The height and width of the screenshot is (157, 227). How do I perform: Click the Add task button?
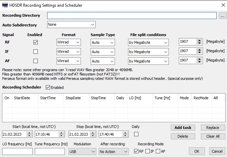[x=183, y=128]
